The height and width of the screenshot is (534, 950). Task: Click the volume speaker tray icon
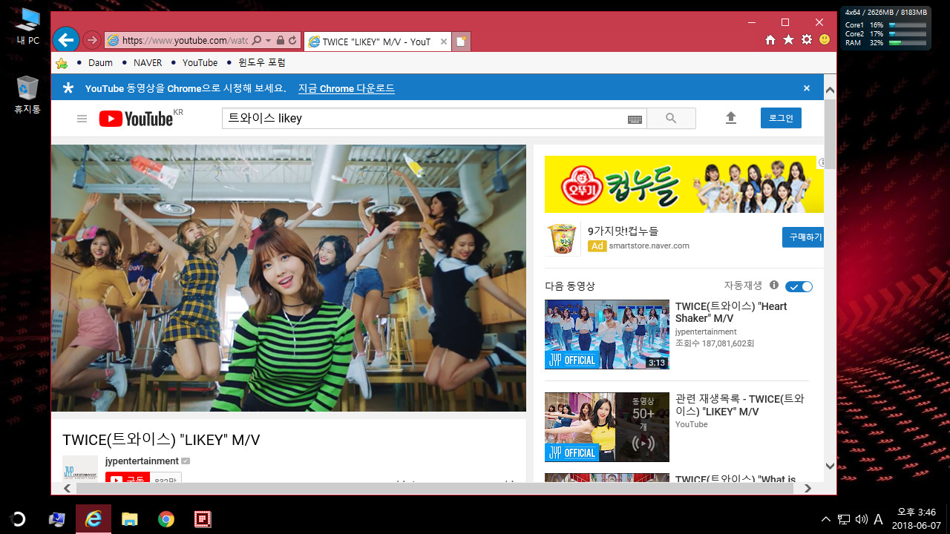861,519
